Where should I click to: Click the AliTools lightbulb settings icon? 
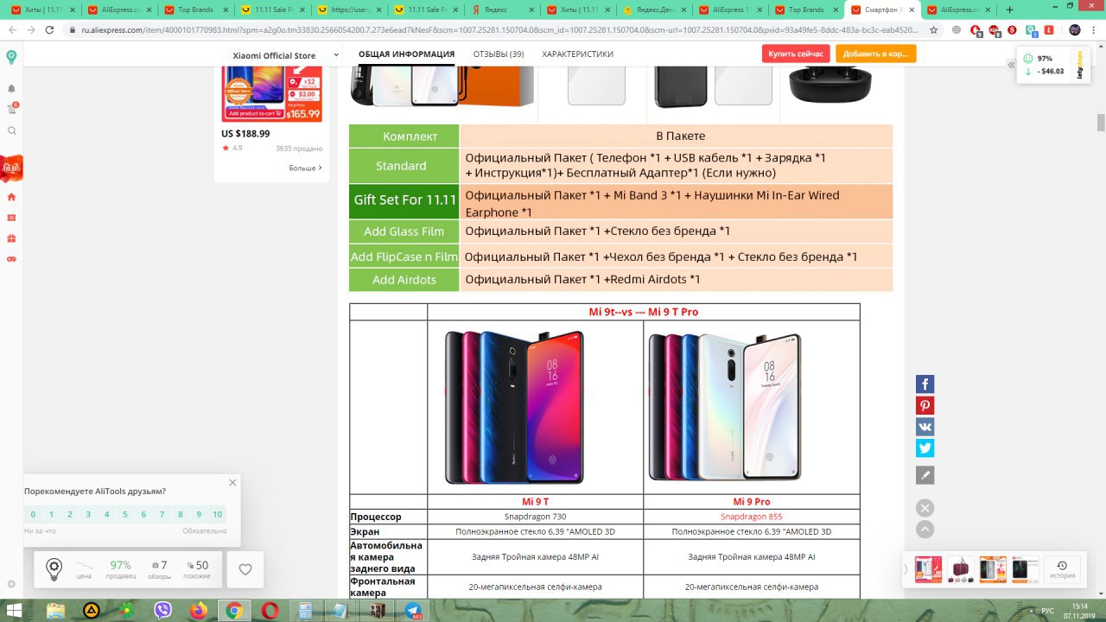click(x=54, y=569)
